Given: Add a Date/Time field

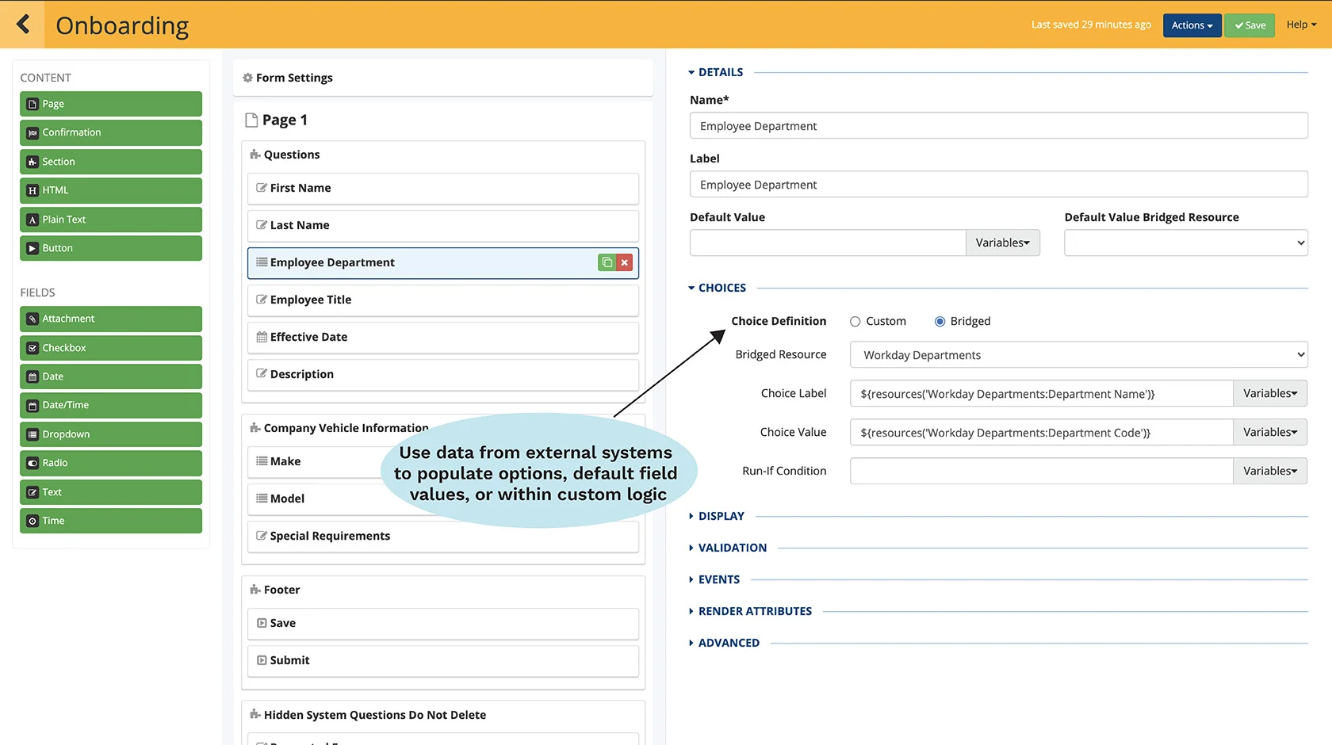Looking at the screenshot, I should [111, 405].
